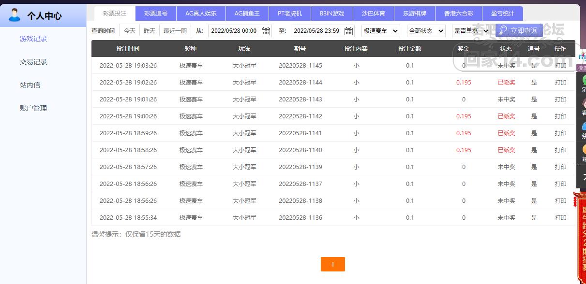Open 交易记录 in the sidebar
The image size is (586, 284).
click(x=33, y=62)
